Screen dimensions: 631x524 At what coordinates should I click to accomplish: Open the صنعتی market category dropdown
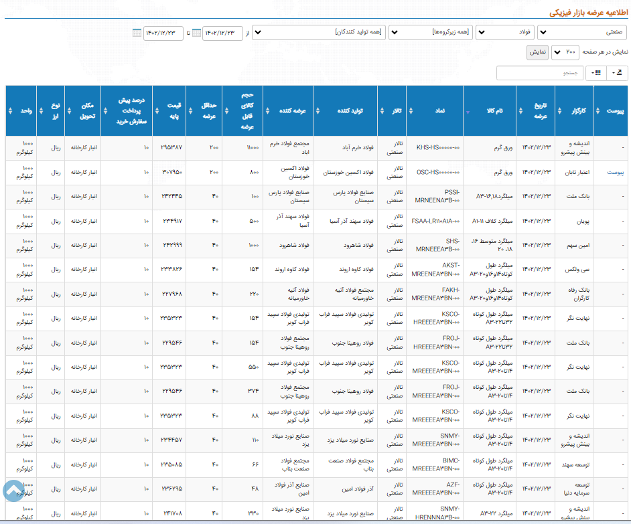582,33
